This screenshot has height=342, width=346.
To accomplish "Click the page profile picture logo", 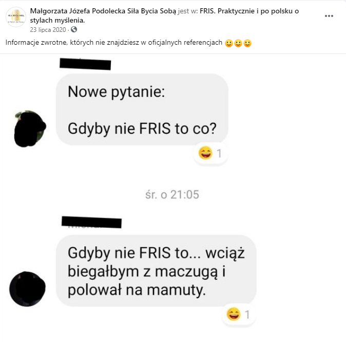I will point(16,17).
